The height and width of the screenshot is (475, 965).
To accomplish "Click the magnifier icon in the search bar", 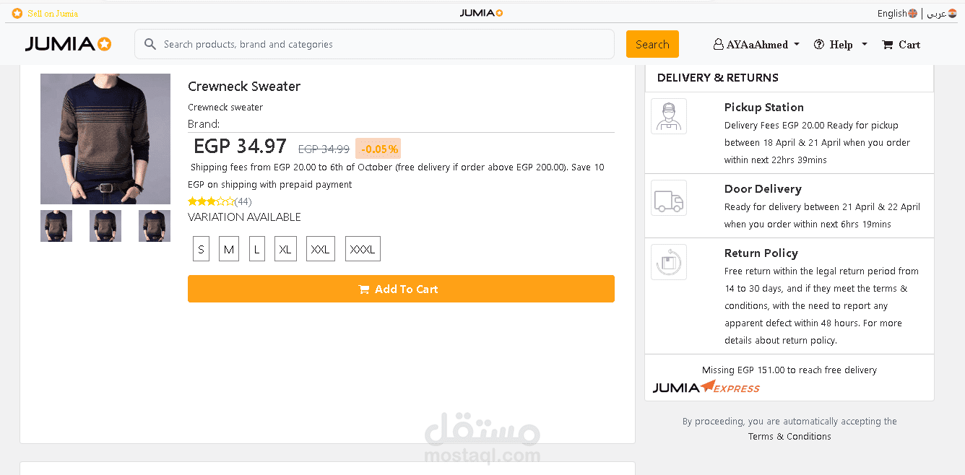I will click(150, 45).
